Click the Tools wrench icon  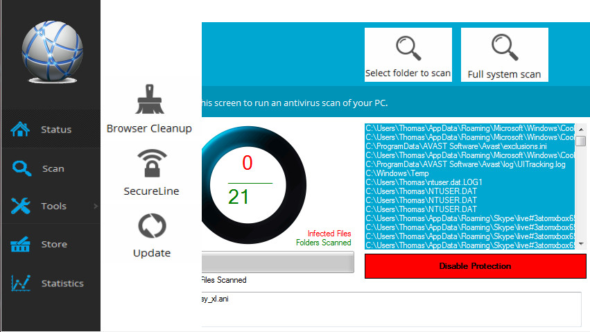click(x=20, y=206)
